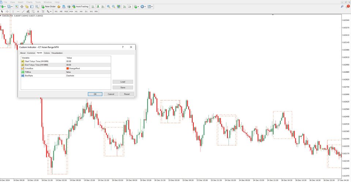Select the equidistant channel tool
This screenshot has height=182, width=351.
pyautogui.click(x=28, y=11)
